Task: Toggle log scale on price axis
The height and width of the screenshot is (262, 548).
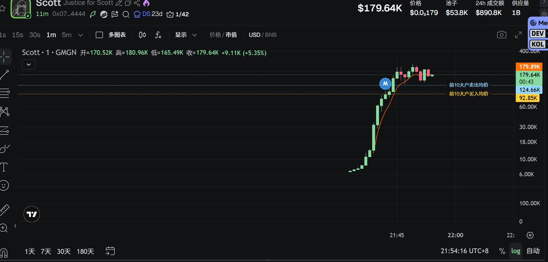Action: pyautogui.click(x=516, y=251)
